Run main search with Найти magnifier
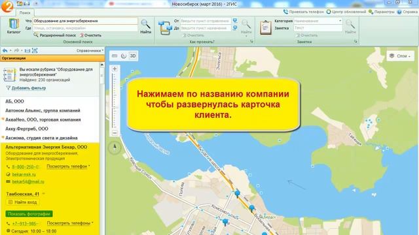 tap(145, 26)
